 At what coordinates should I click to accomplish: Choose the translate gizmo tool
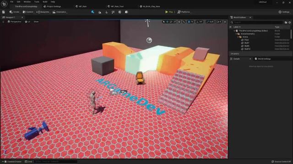[x=168, y=22]
